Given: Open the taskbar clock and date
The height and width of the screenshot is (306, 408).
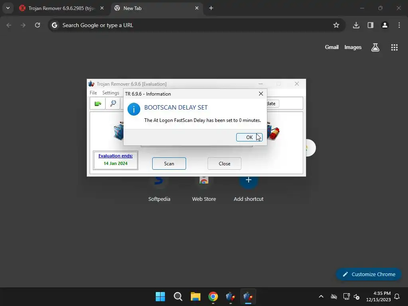Looking at the screenshot, I should tap(379, 296).
